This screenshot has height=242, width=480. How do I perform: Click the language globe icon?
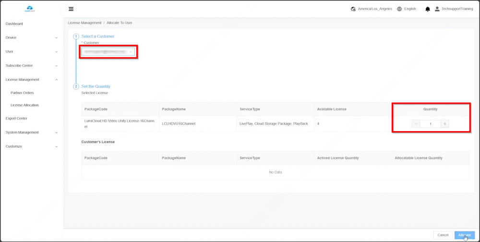coord(399,9)
